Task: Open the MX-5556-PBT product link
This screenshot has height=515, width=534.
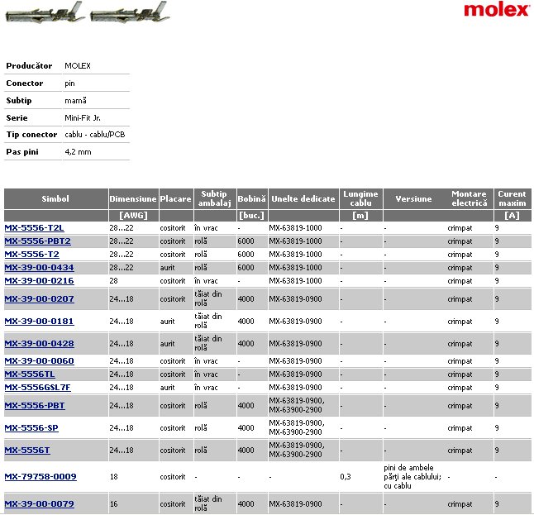Action: point(35,406)
